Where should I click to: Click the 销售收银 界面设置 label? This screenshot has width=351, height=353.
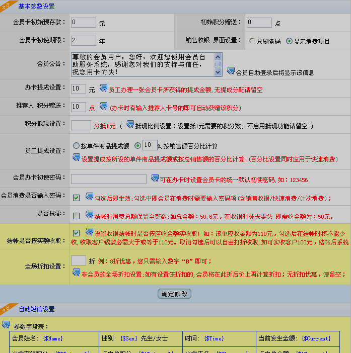click(213, 40)
